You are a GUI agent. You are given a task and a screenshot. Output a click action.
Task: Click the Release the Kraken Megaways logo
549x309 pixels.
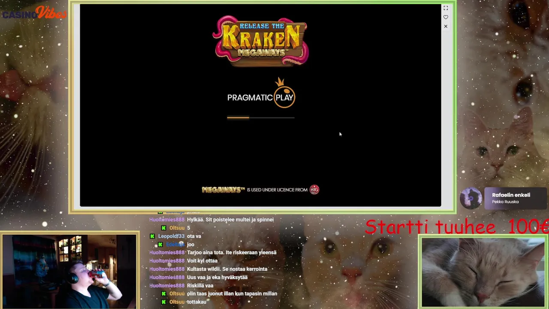(x=260, y=41)
